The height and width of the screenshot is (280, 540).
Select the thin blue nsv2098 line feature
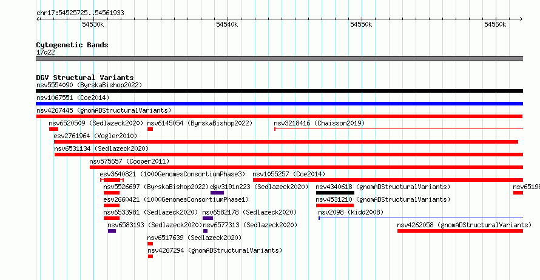421,218
